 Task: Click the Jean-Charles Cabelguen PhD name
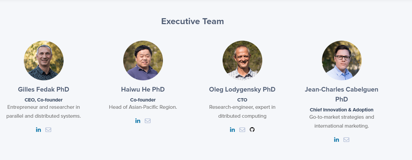coord(342,94)
